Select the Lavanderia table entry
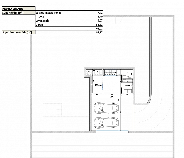 [42, 21]
